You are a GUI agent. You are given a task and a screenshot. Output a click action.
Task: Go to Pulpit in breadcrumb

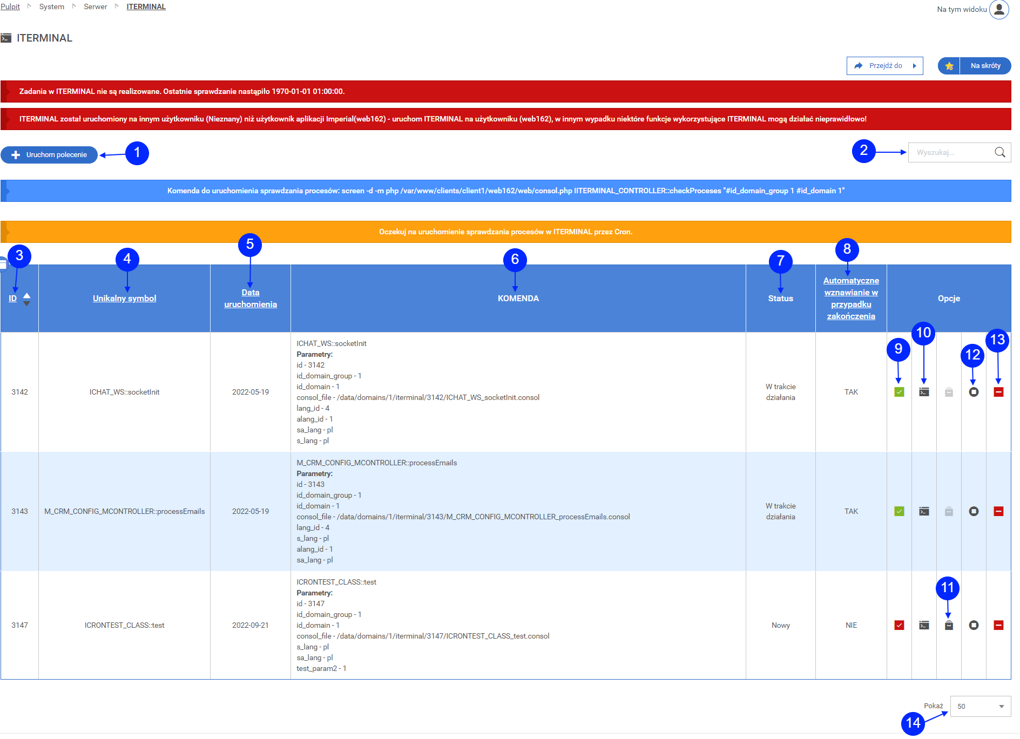coord(10,6)
